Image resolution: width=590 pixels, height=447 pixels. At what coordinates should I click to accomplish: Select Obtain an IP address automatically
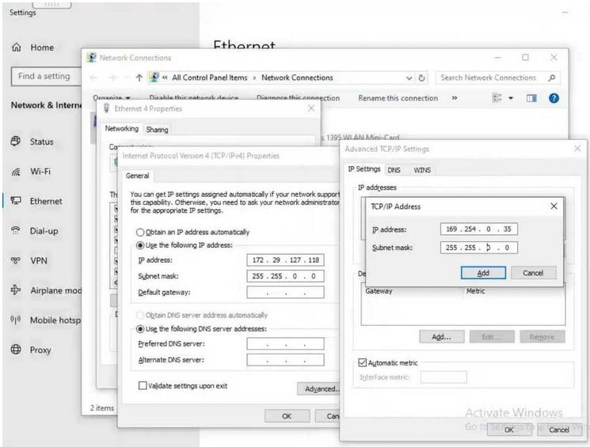click(x=141, y=233)
